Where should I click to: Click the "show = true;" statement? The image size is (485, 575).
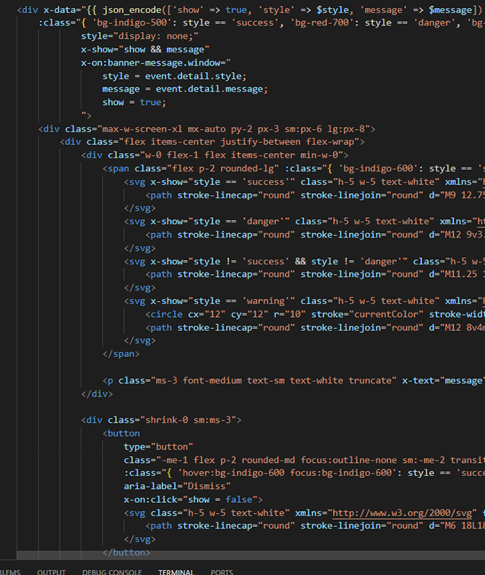click(x=134, y=102)
